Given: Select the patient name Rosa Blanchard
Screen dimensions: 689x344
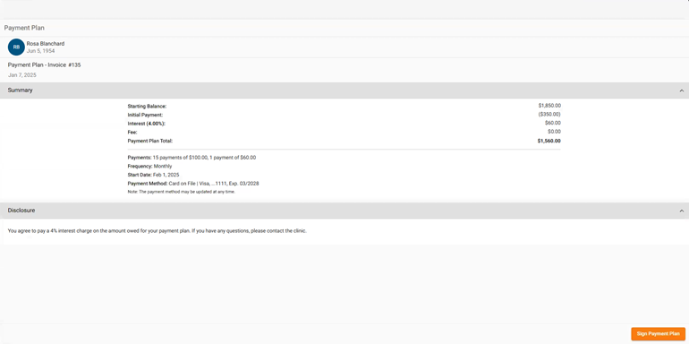Looking at the screenshot, I should tap(46, 44).
